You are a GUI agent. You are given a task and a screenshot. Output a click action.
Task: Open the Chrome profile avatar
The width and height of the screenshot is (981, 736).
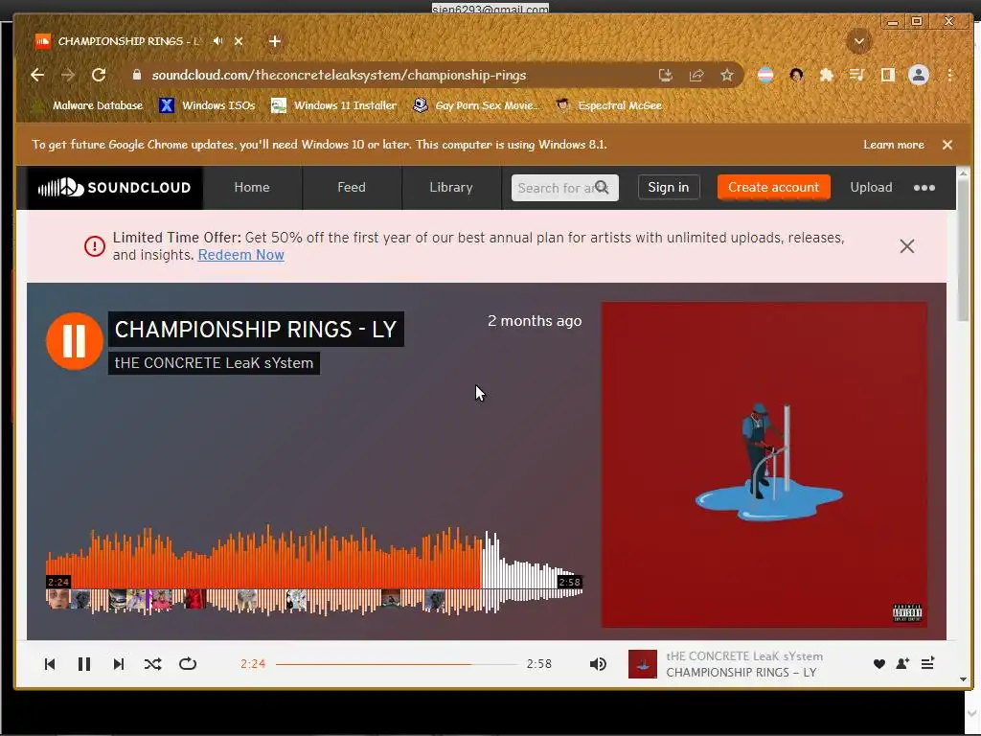(x=919, y=75)
